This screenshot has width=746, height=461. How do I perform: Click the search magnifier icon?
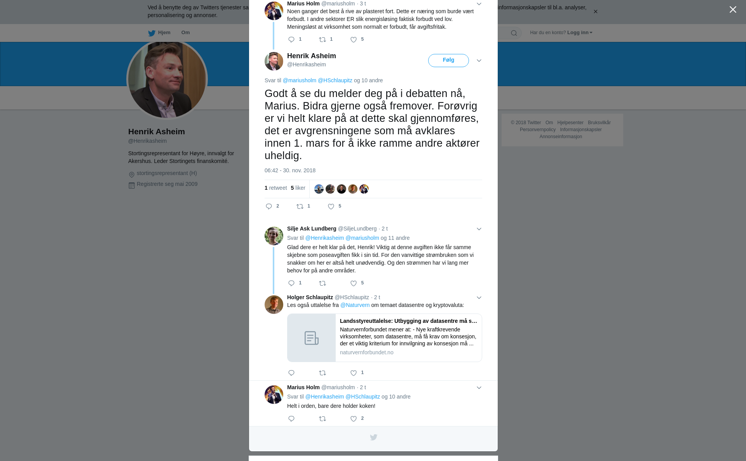pyautogui.click(x=514, y=33)
